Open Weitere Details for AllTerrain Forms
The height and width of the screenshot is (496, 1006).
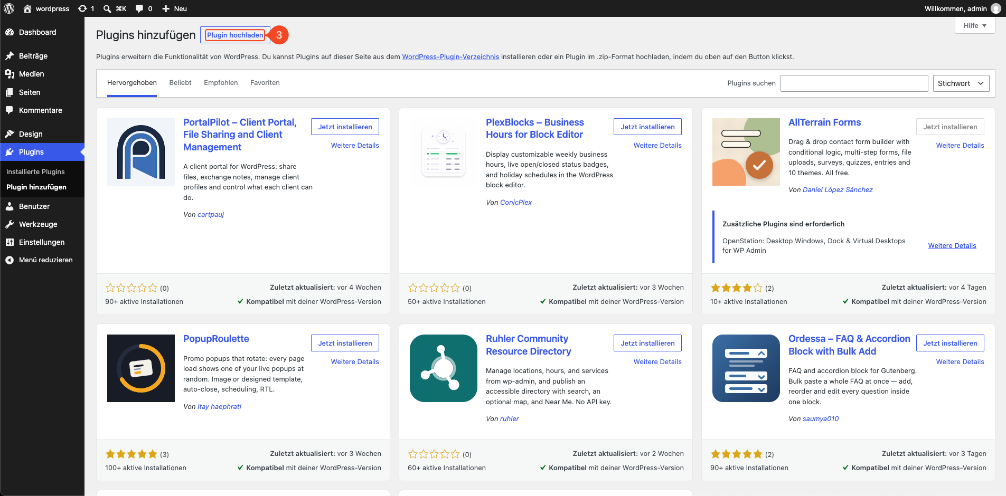click(x=960, y=146)
